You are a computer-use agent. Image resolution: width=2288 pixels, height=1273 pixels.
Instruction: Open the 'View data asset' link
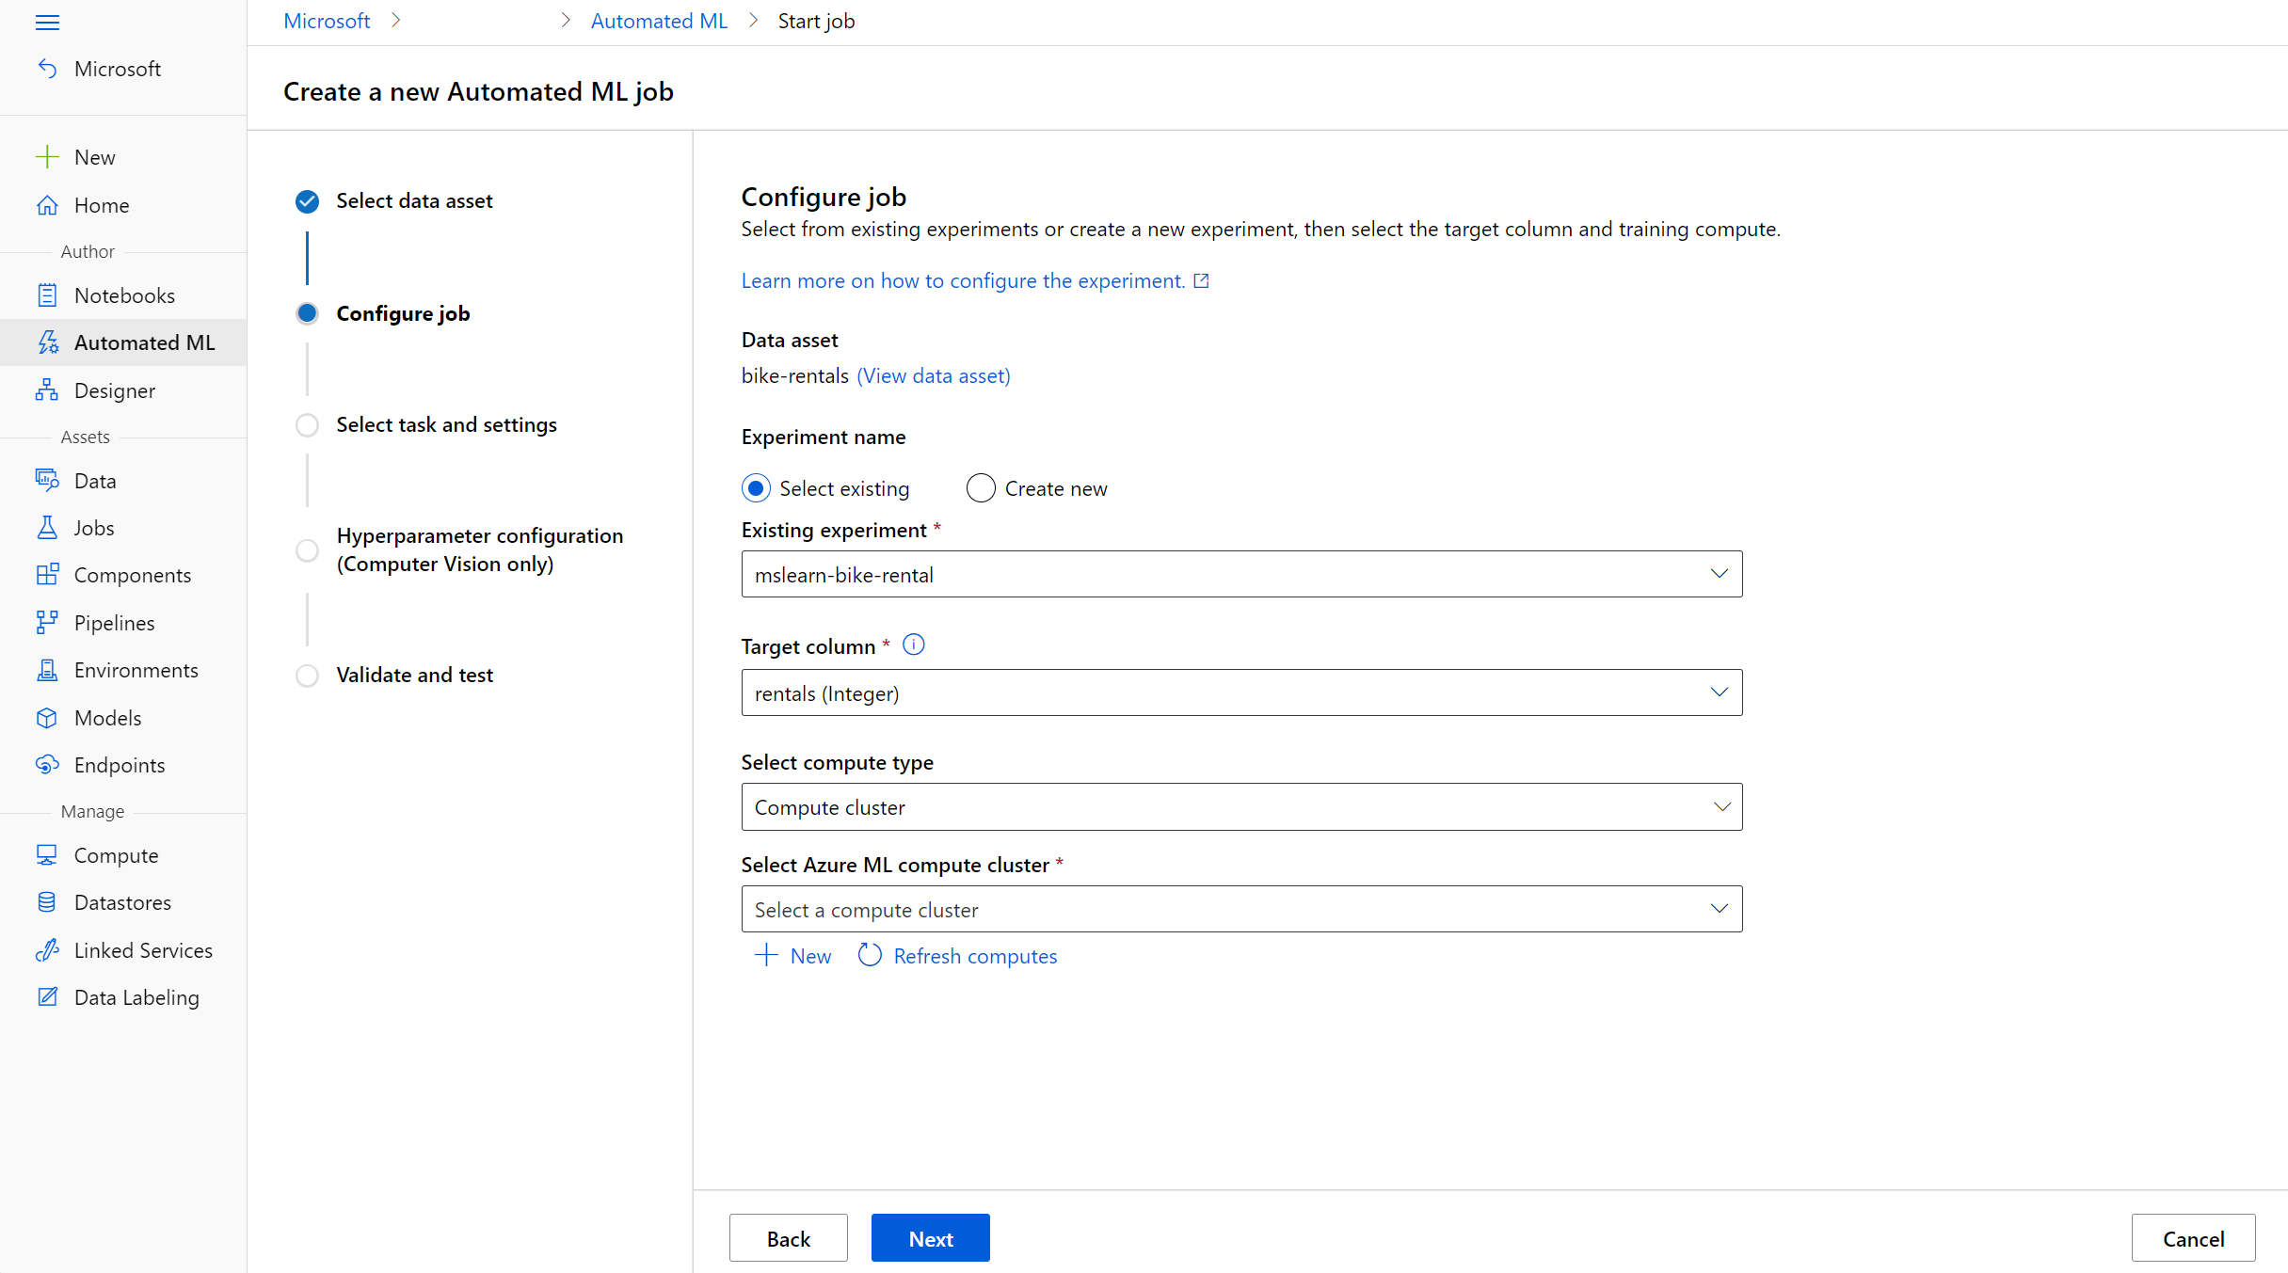click(x=933, y=375)
